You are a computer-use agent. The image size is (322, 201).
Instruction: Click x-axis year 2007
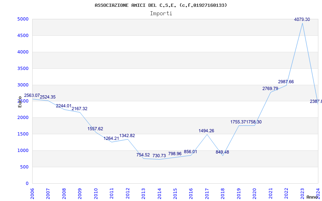48,194
